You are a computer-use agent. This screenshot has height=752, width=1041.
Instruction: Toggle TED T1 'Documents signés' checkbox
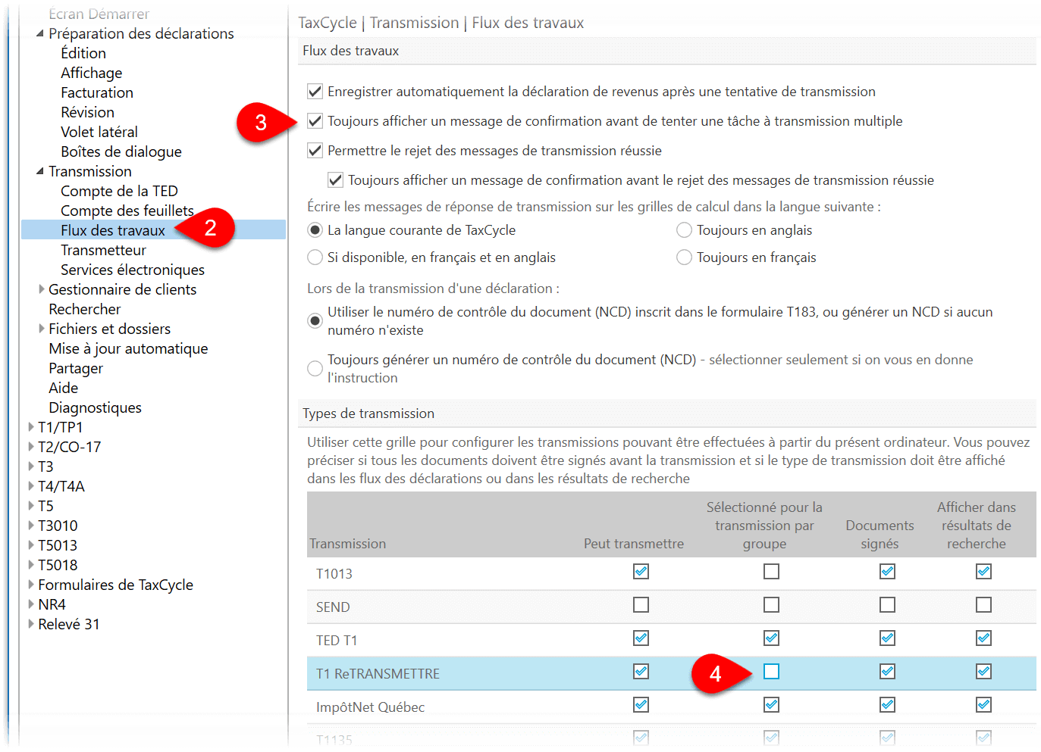click(x=887, y=638)
